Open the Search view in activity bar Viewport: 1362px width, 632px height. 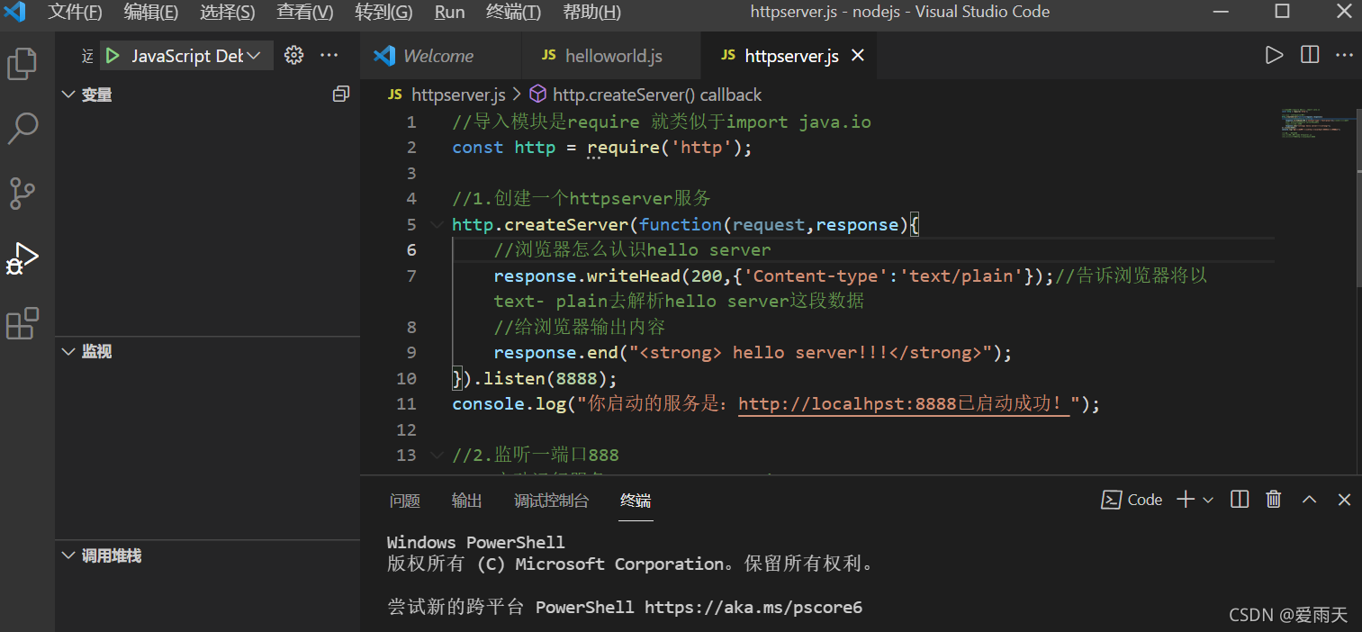coord(23,128)
